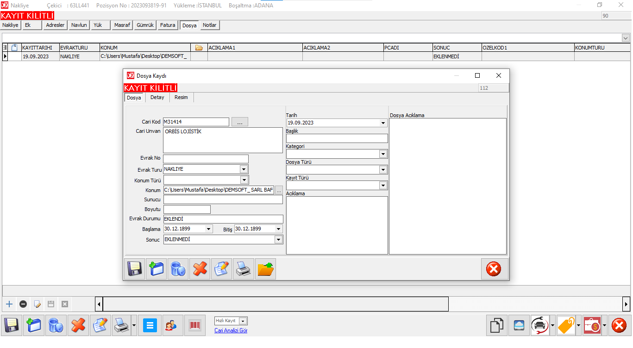This screenshot has width=633, height=348.
Task: Click the car service wrench icon
Action: 540,325
